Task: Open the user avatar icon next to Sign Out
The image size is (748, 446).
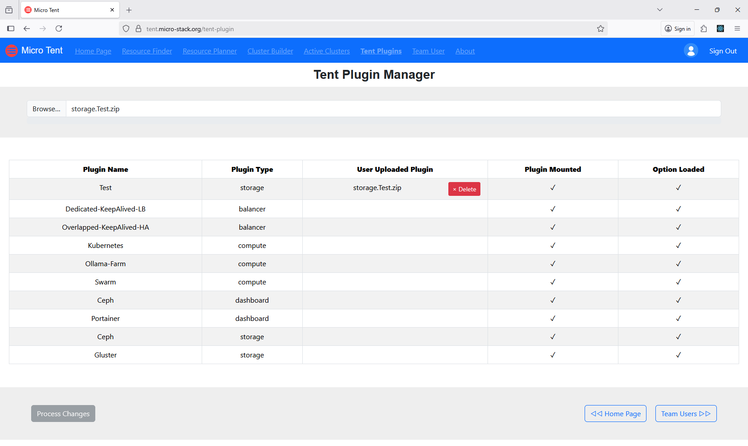Action: pos(691,50)
